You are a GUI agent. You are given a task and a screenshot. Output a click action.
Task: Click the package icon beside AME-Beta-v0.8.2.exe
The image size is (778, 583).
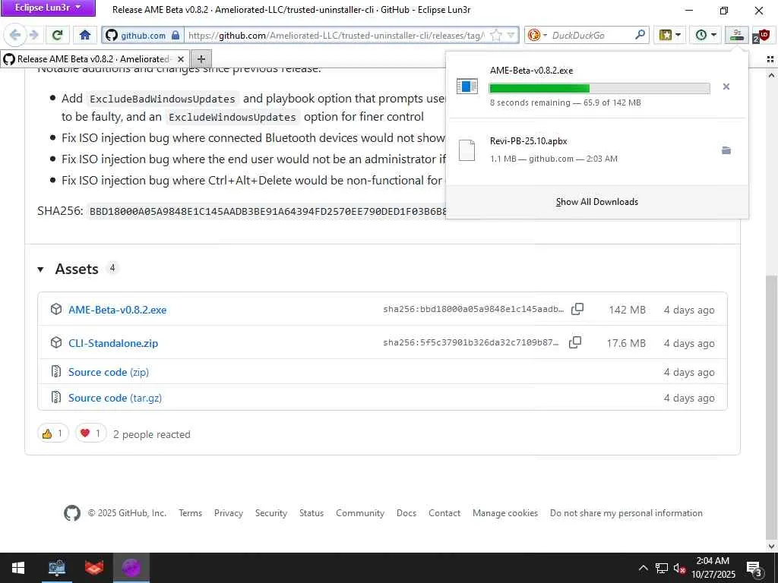(56, 310)
